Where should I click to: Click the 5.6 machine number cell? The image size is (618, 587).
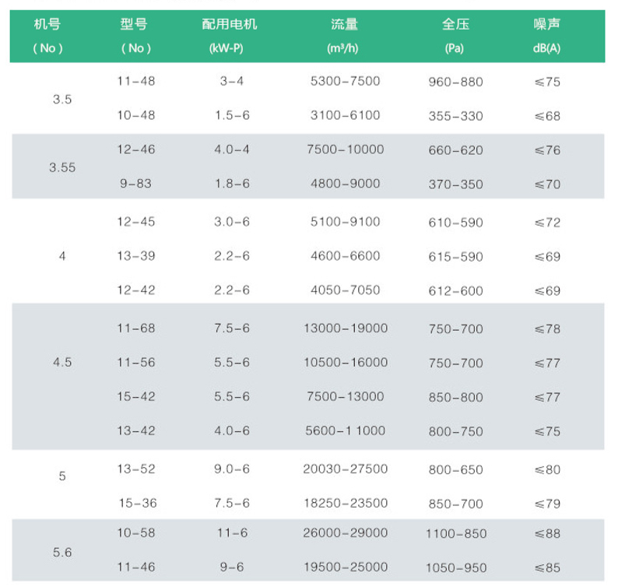[62, 550]
